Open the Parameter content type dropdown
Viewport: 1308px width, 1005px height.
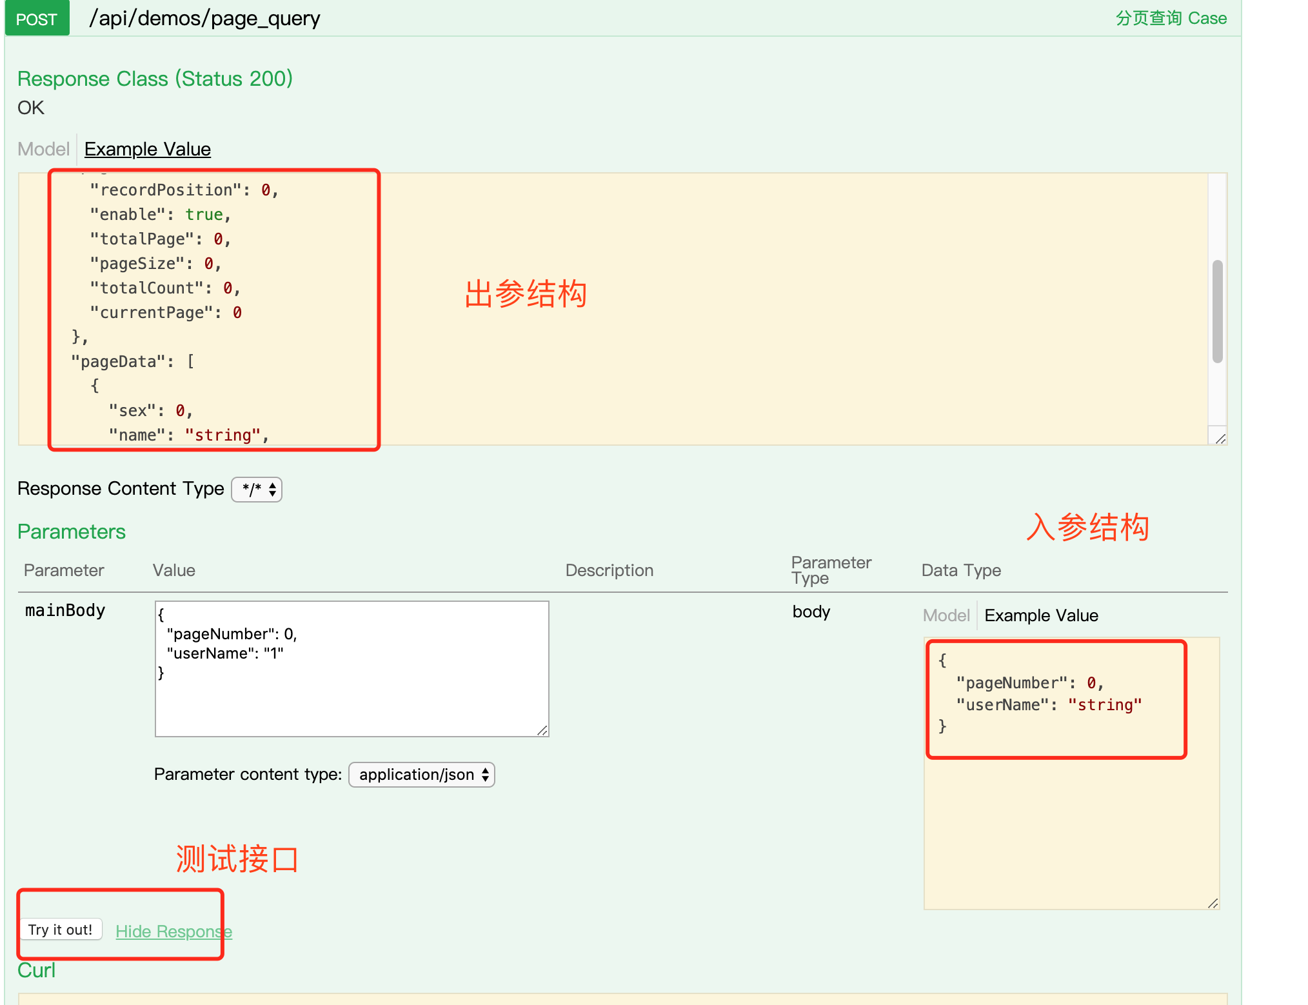422,775
